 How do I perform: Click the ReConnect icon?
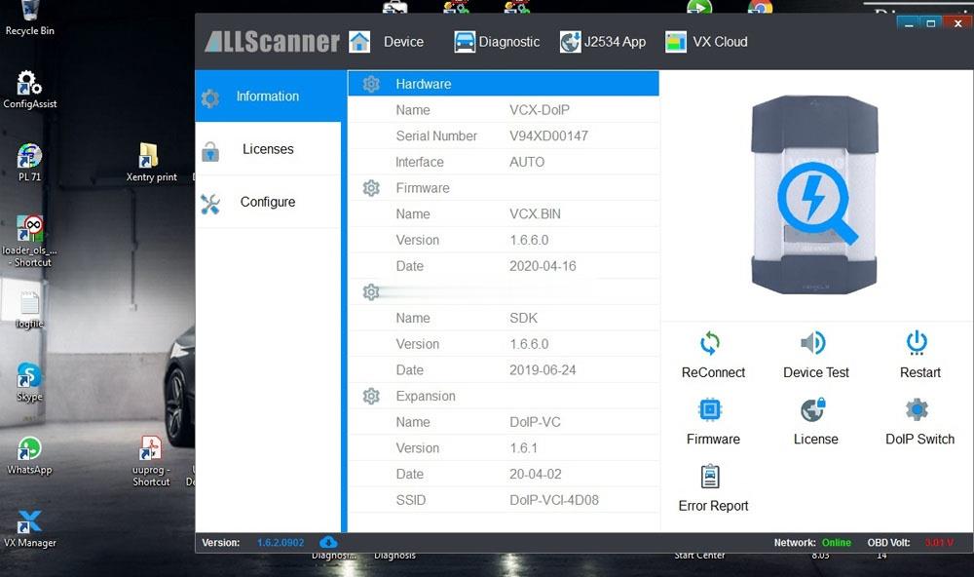(710, 343)
